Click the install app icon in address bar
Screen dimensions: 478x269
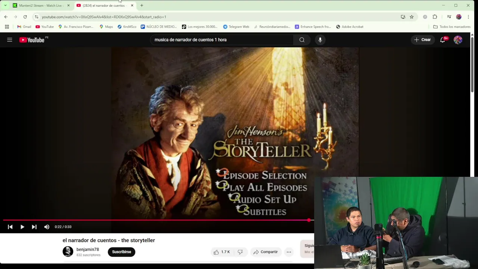tap(403, 17)
